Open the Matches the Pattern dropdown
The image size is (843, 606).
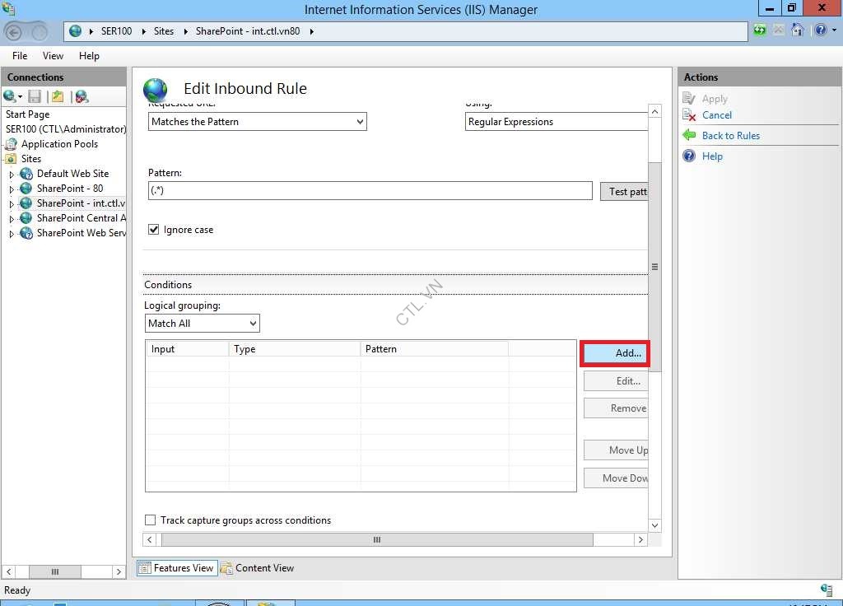258,122
